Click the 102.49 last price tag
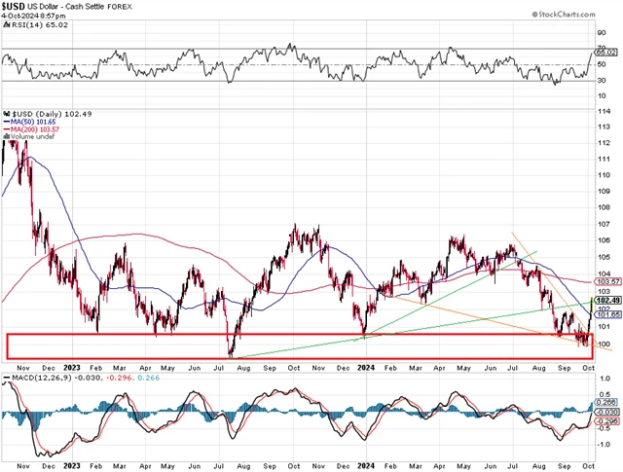The image size is (623, 472). [x=608, y=301]
